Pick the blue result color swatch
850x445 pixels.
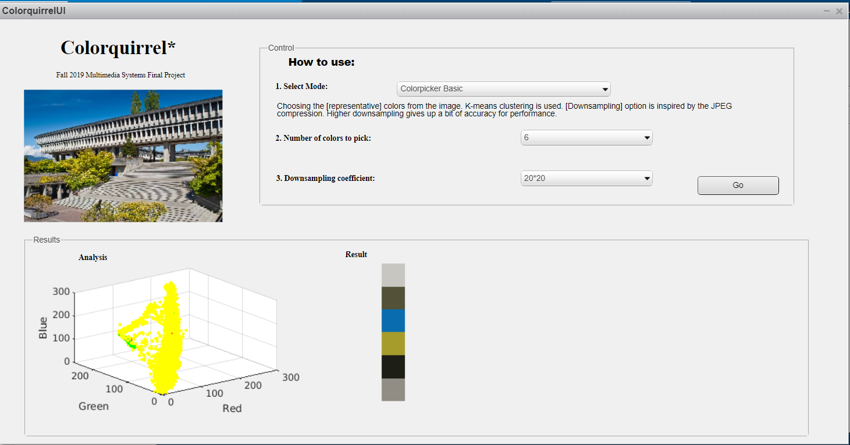pyautogui.click(x=393, y=321)
